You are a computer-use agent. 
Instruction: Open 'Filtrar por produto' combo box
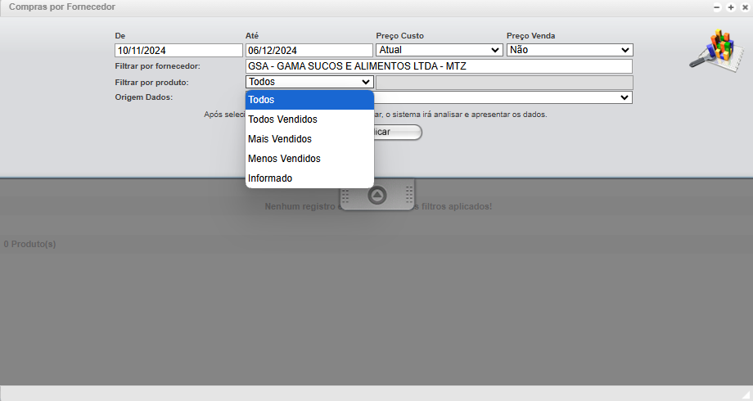pyautogui.click(x=309, y=82)
